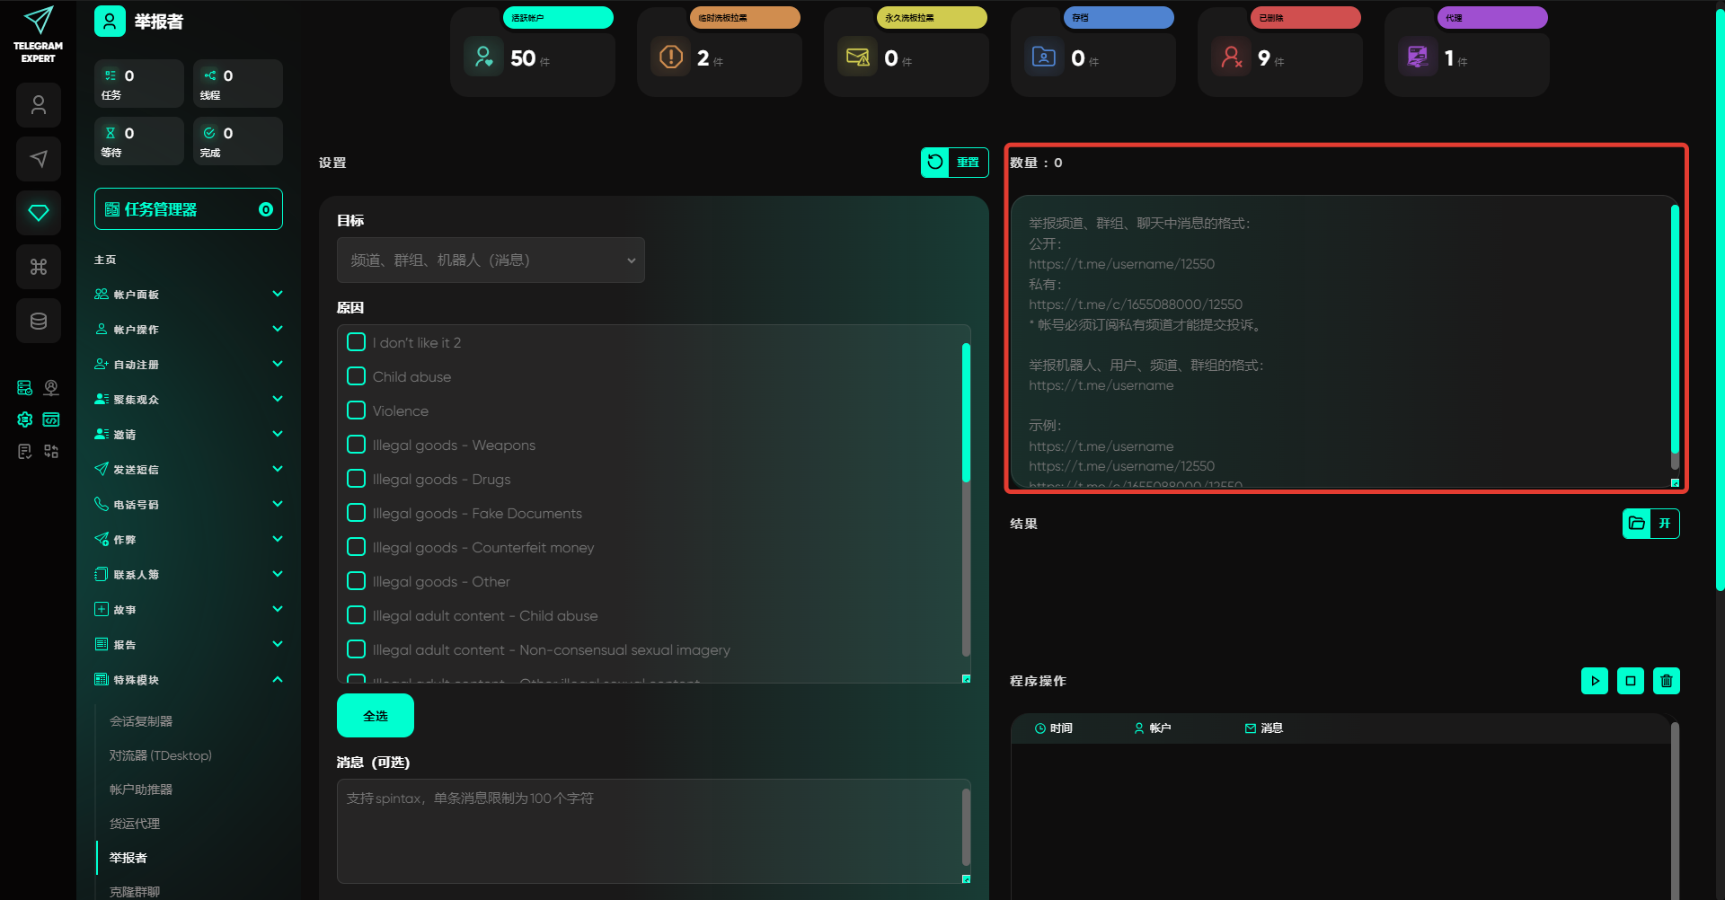Select the diamond icon in left sidebar
Viewport: 1725px width, 900px height.
coord(39,213)
